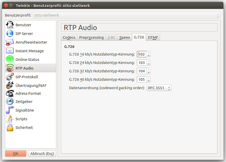Select the SIP-Protokoll entry
Viewport: 226px width, 162px height.
pyautogui.click(x=31, y=77)
